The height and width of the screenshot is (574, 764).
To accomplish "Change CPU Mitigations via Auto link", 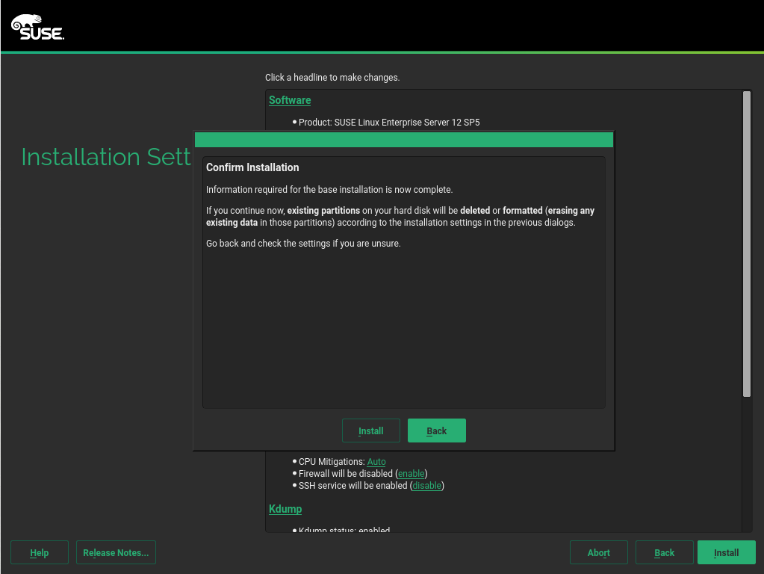I will coord(376,462).
